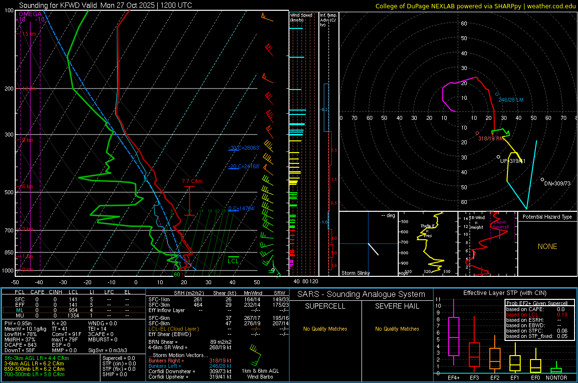Screen dimensions: 578x383
Task: Select the Eff Shear (EBWD) row
Action: click(x=218, y=335)
